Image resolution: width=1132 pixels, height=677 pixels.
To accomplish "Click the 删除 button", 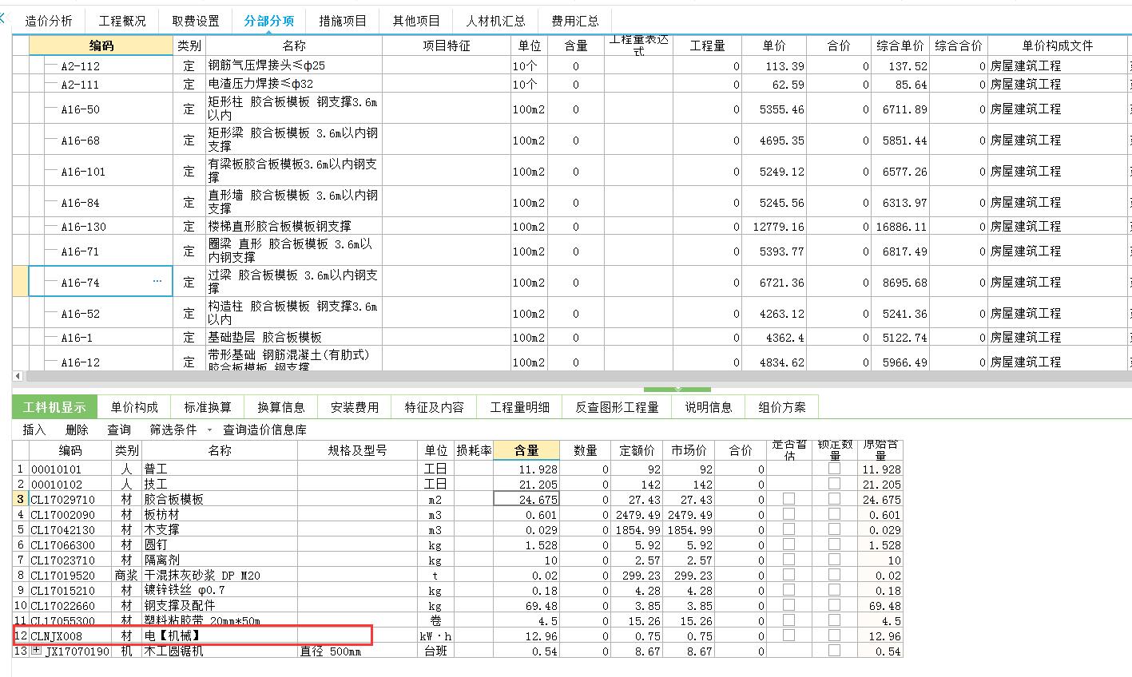I will tap(77, 430).
